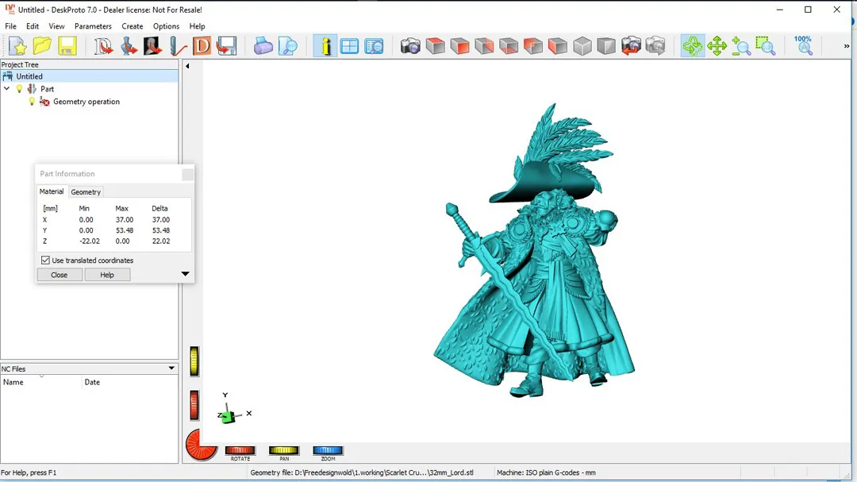The image size is (857, 482).
Task: Click the list-with-magnifier toolbar icon
Action: pyautogui.click(x=375, y=46)
